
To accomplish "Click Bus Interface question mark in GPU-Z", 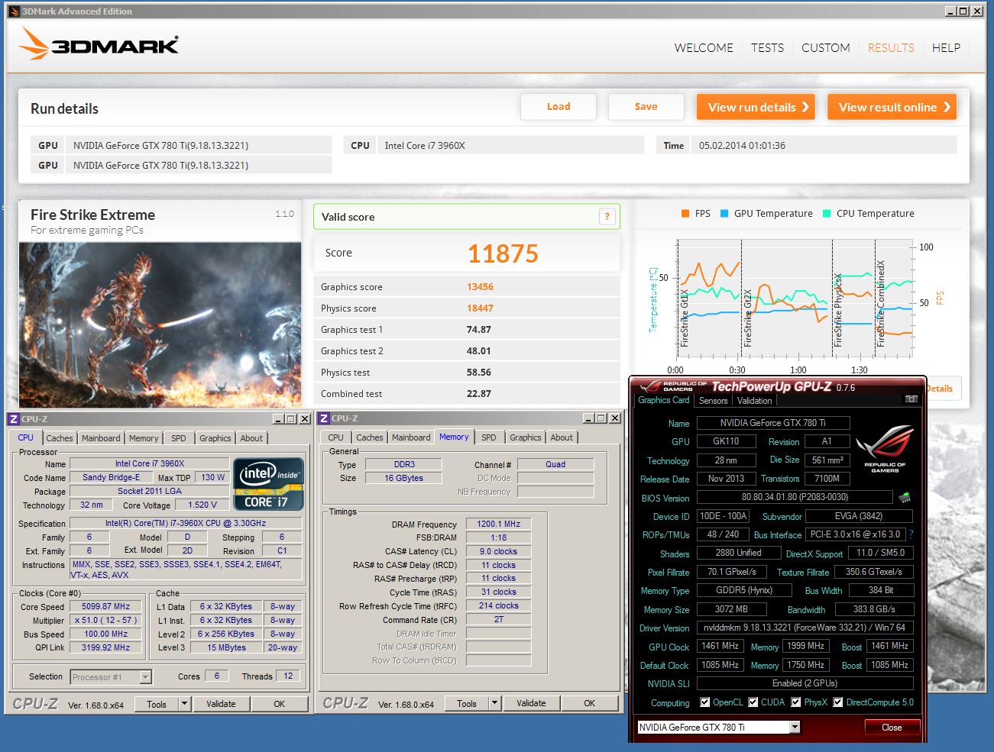I will [911, 534].
